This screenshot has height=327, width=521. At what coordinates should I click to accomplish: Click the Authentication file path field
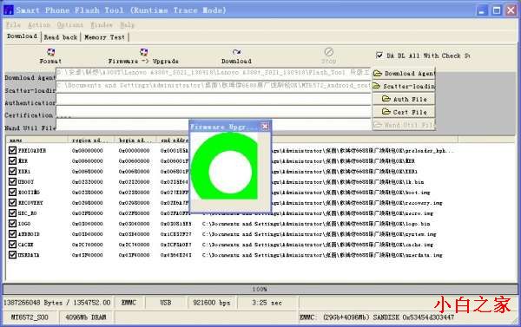tap(214, 99)
